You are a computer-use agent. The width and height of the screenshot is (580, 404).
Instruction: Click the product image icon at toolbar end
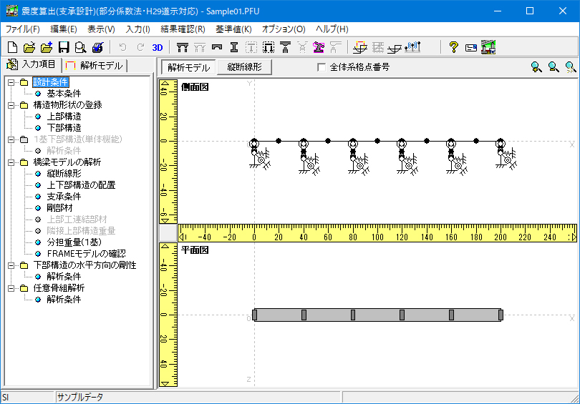488,47
